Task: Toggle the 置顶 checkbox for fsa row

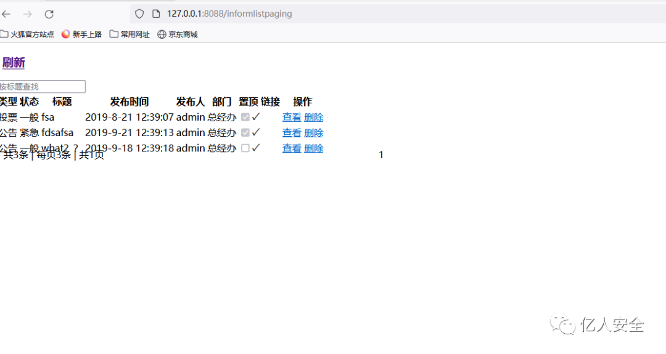Action: 245,117
